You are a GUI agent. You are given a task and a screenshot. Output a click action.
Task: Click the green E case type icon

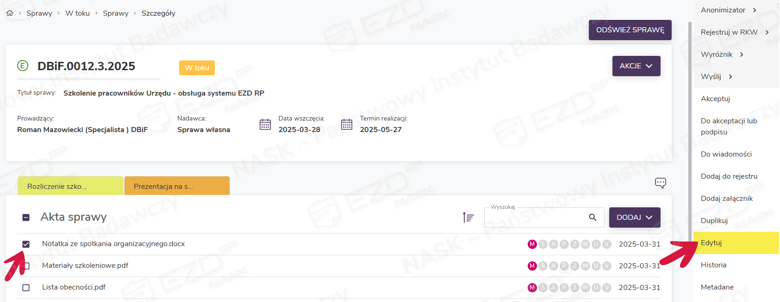point(23,66)
